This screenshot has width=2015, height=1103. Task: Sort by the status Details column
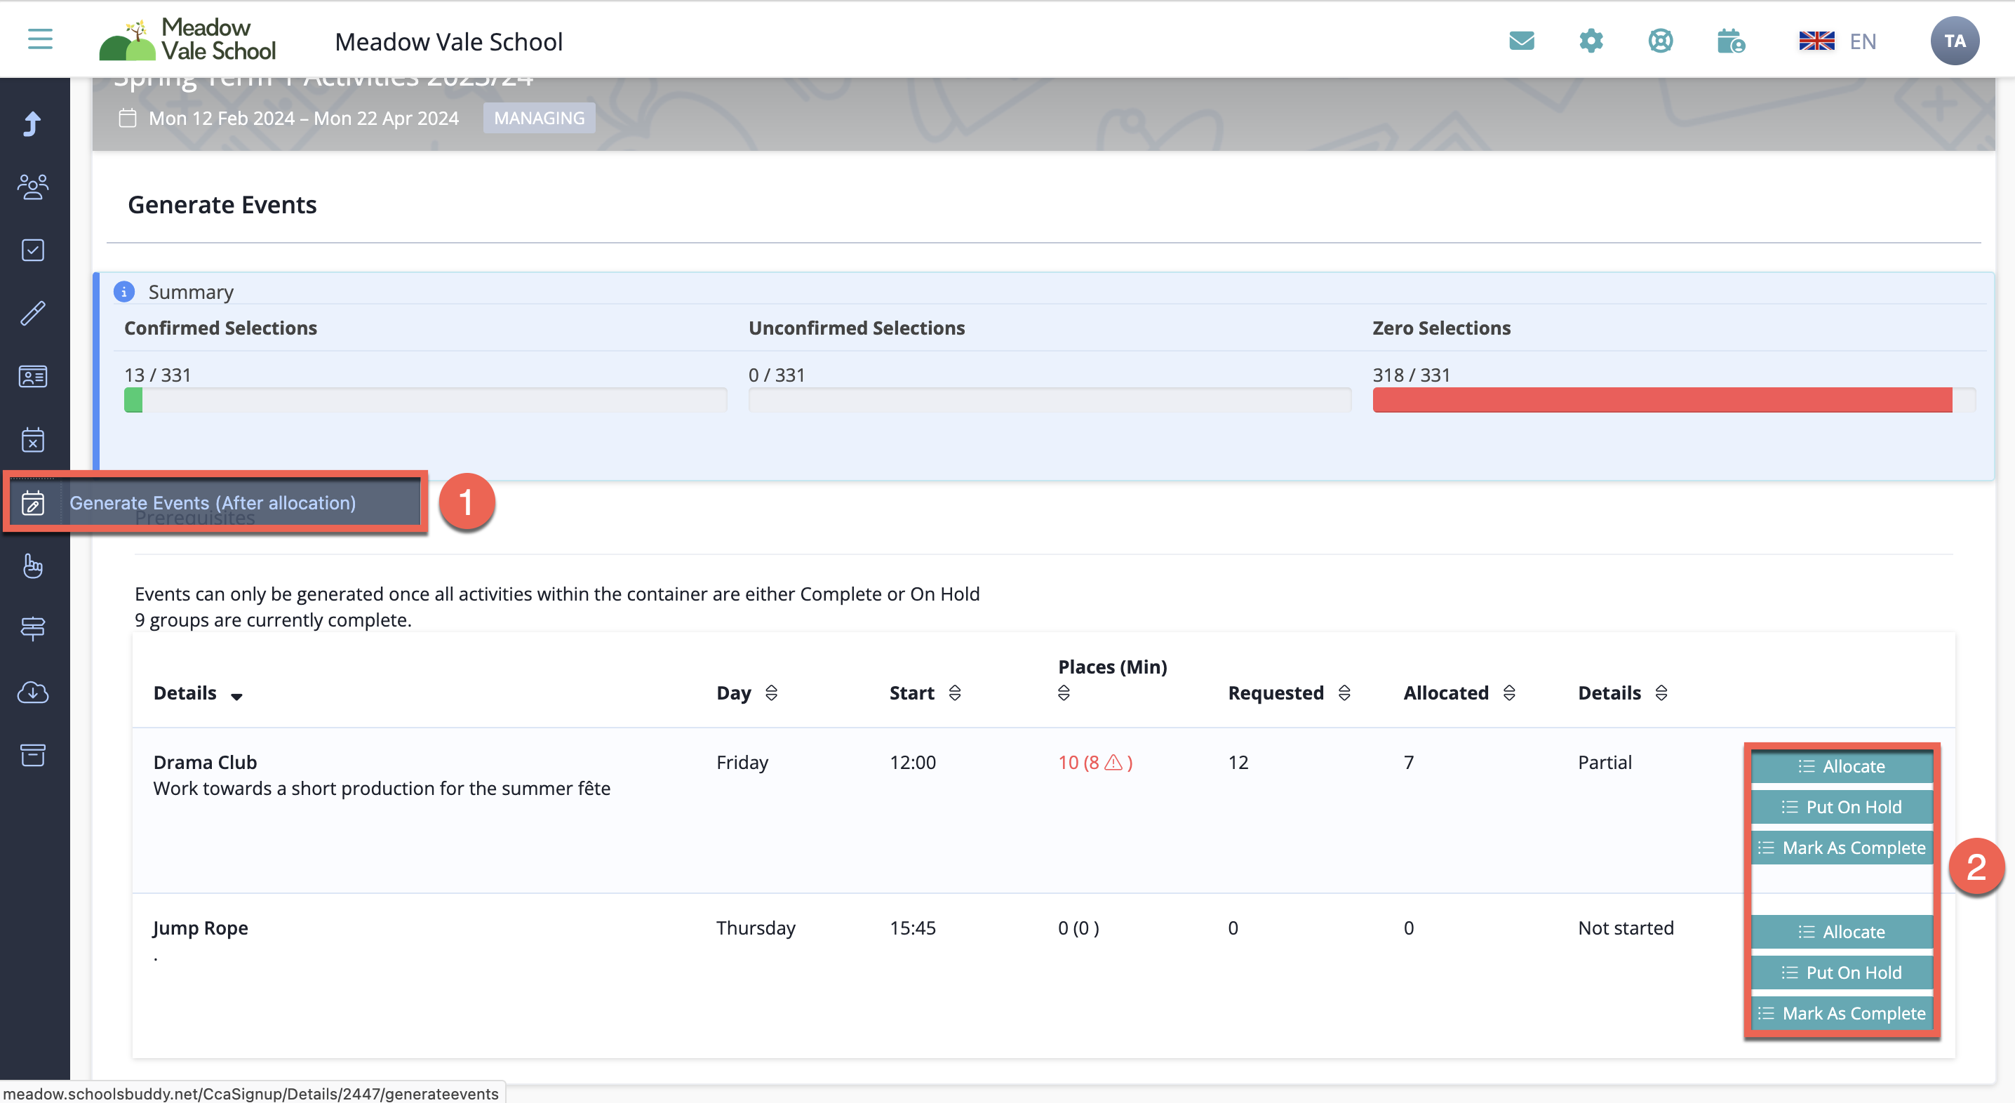(x=1661, y=693)
